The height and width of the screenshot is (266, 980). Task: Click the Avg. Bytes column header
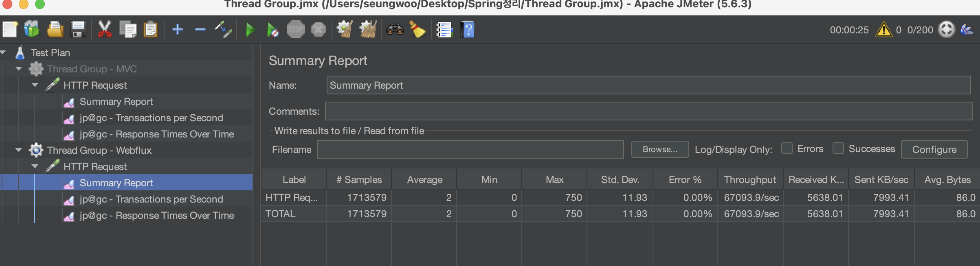click(x=947, y=179)
